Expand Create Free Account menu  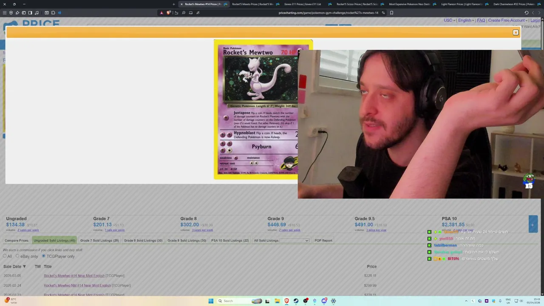coord(507,20)
